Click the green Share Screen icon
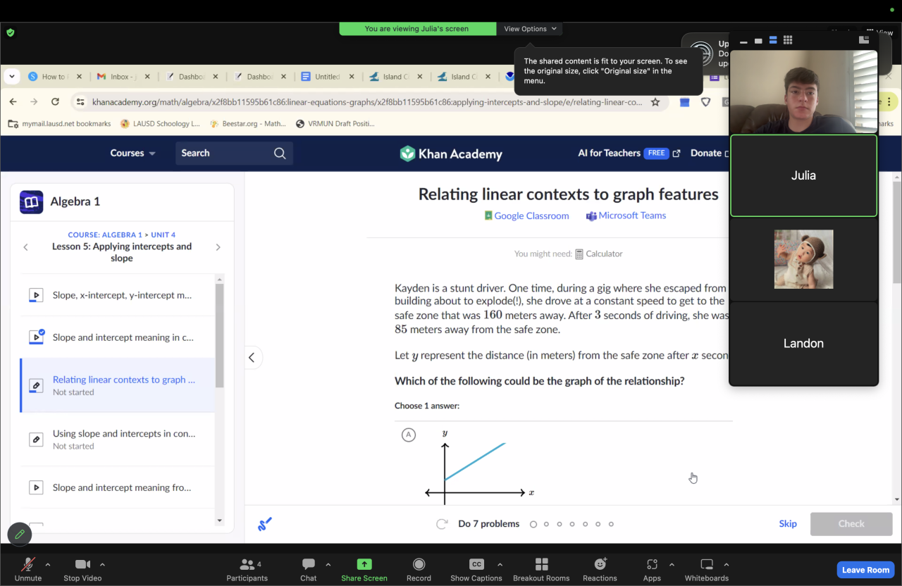The image size is (902, 586). tap(364, 564)
